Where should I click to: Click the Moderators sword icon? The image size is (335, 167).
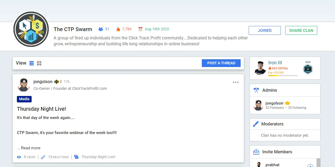click(x=256, y=124)
